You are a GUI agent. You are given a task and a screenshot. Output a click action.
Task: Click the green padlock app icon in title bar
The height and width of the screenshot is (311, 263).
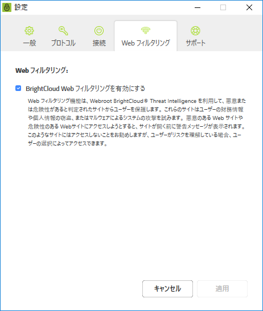(7, 7)
